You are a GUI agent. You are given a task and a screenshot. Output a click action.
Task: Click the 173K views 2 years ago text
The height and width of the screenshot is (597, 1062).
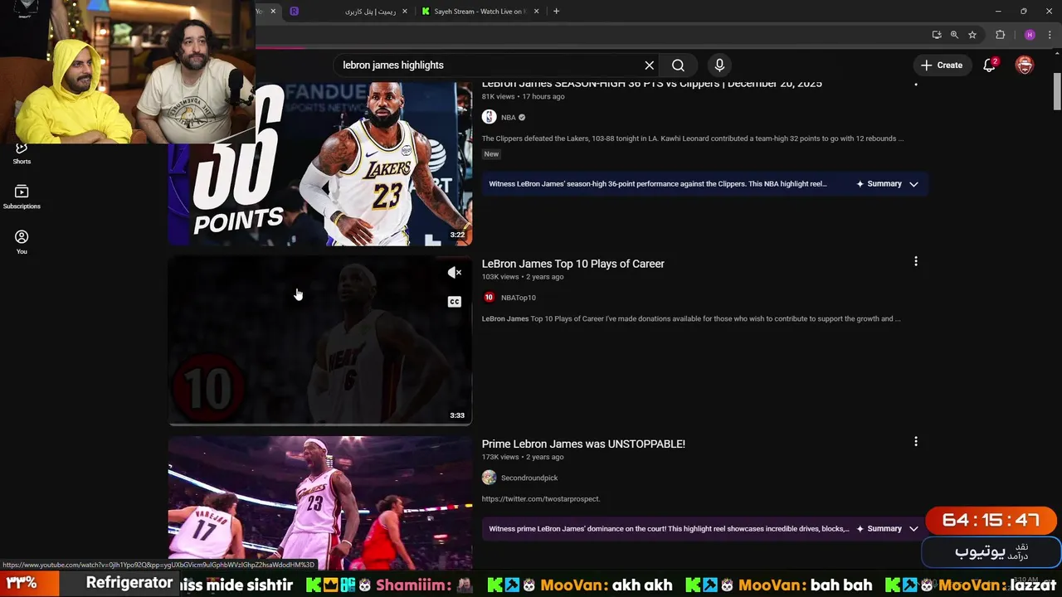523,457
